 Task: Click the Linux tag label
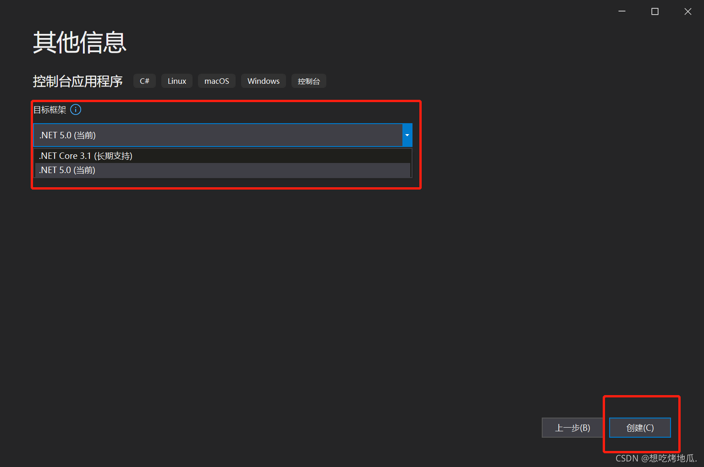pos(177,81)
